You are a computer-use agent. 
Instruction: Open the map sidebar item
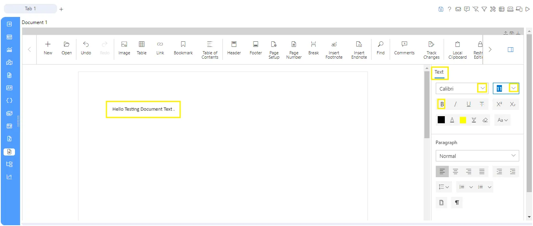9,62
